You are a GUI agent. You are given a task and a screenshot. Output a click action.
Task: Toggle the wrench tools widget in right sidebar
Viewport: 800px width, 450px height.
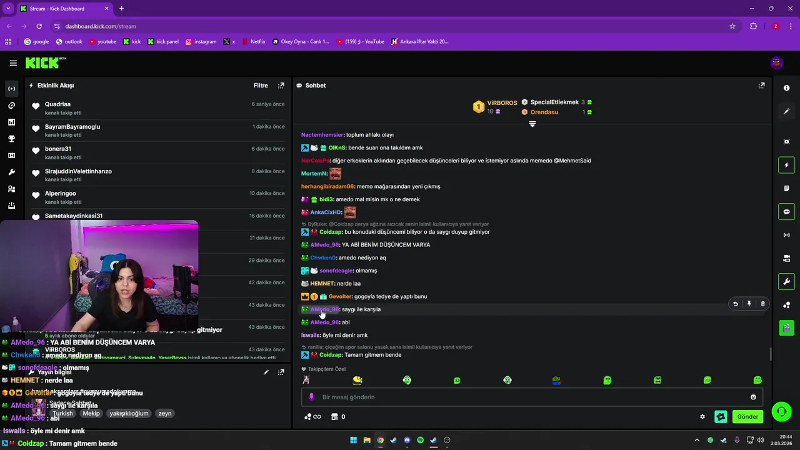coord(786,281)
